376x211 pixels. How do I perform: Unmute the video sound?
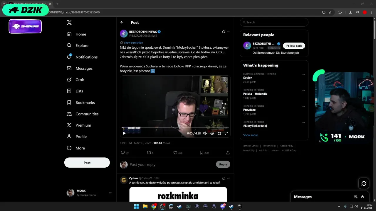click(205, 133)
